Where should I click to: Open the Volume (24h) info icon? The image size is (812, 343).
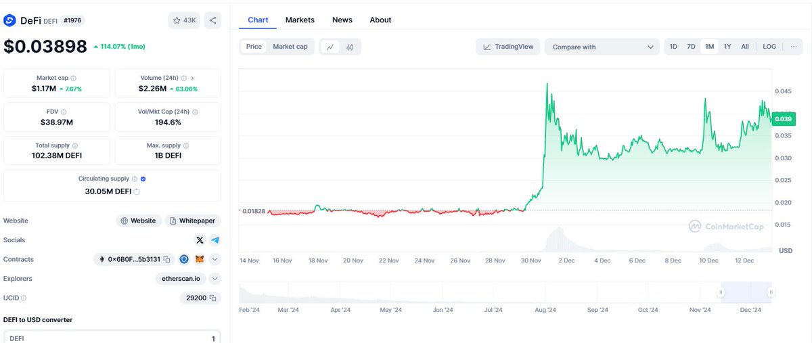coord(183,78)
